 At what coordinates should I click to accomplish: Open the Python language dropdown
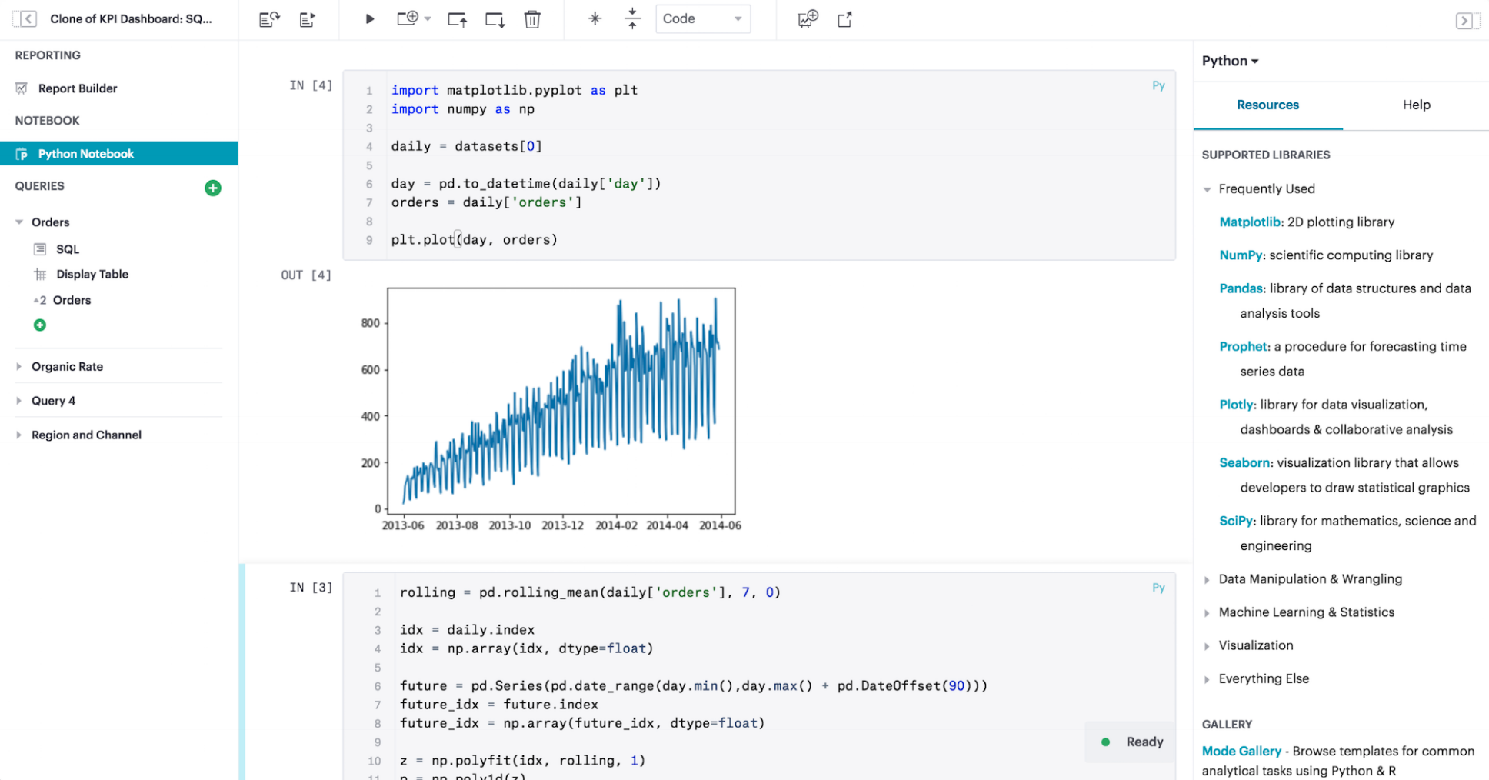tap(1230, 61)
